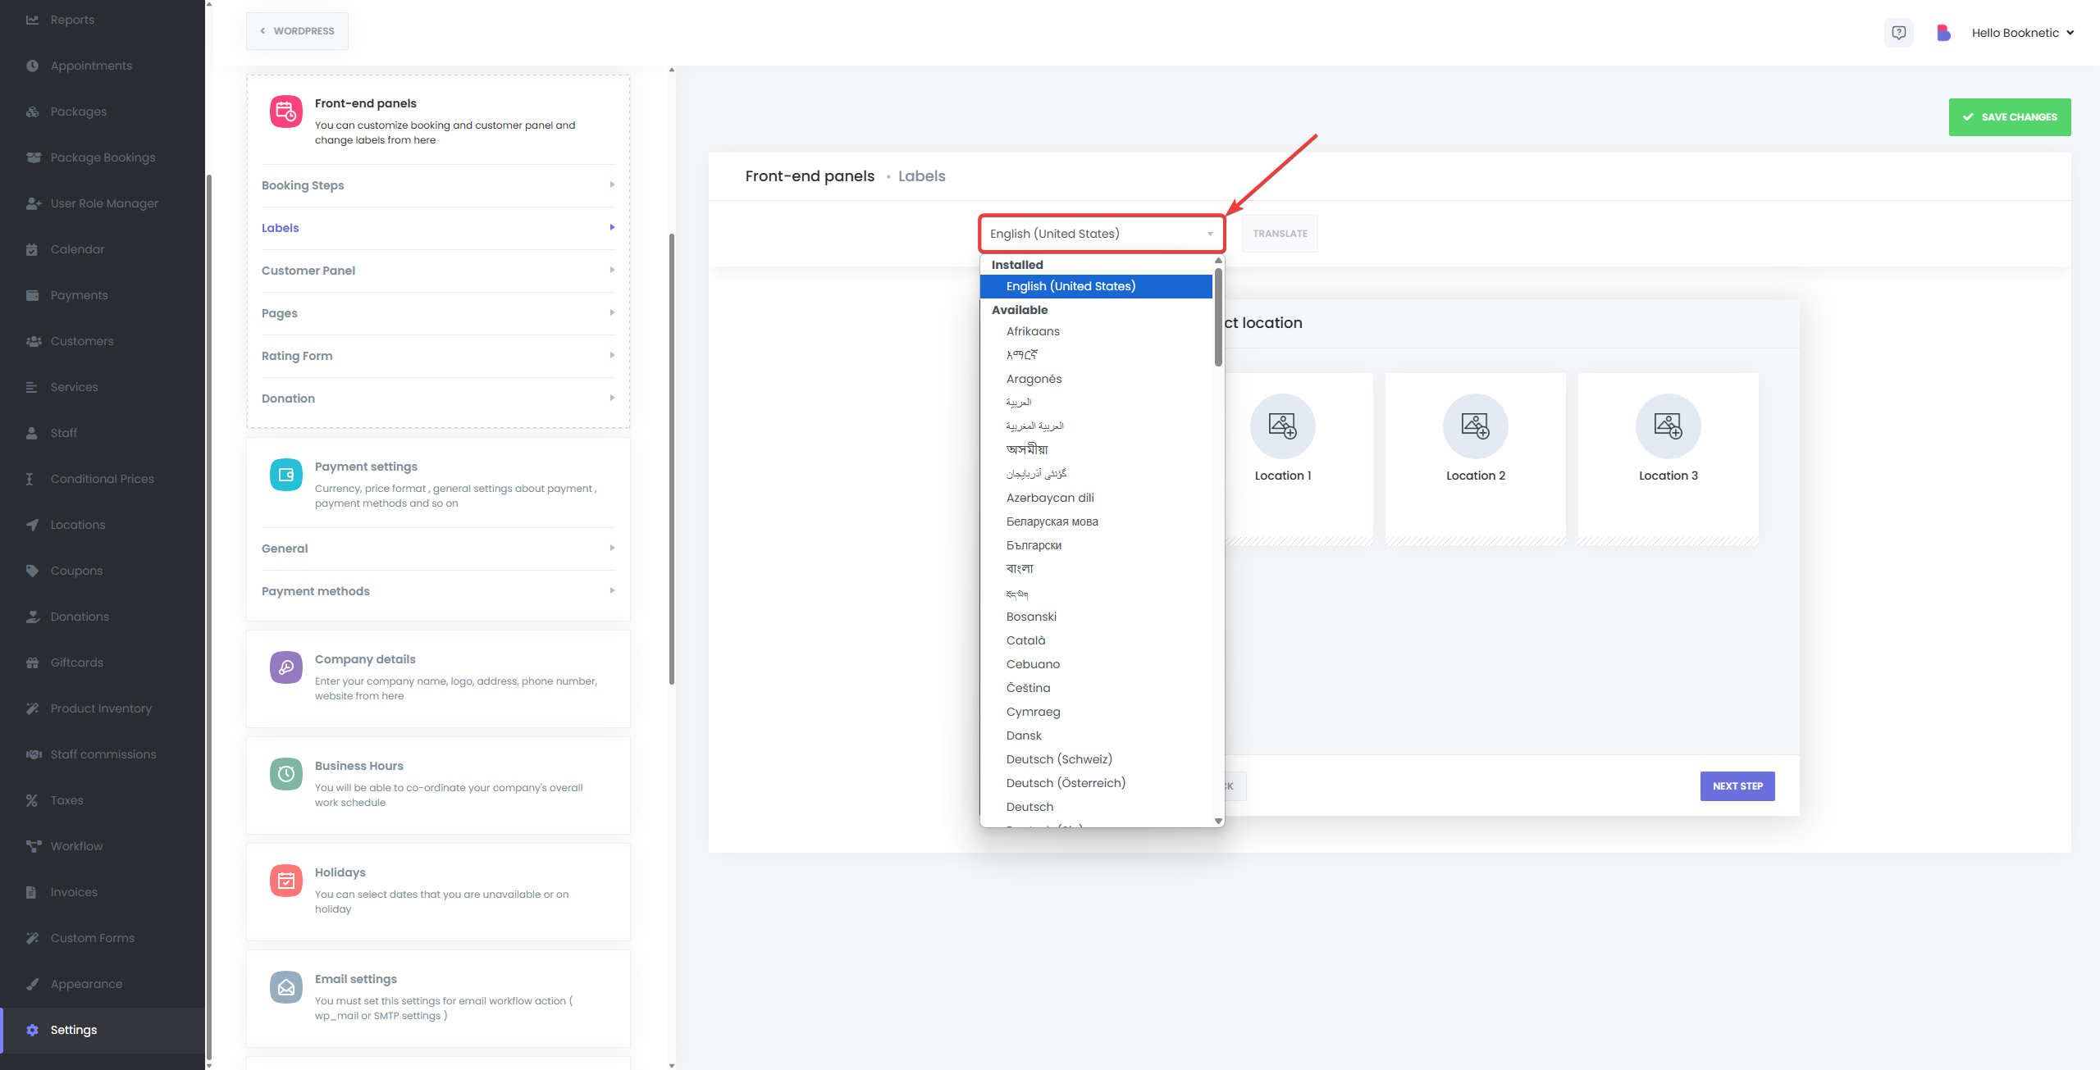Click the User Role Manager icon
Image resolution: width=2100 pixels, height=1070 pixels.
tap(33, 203)
